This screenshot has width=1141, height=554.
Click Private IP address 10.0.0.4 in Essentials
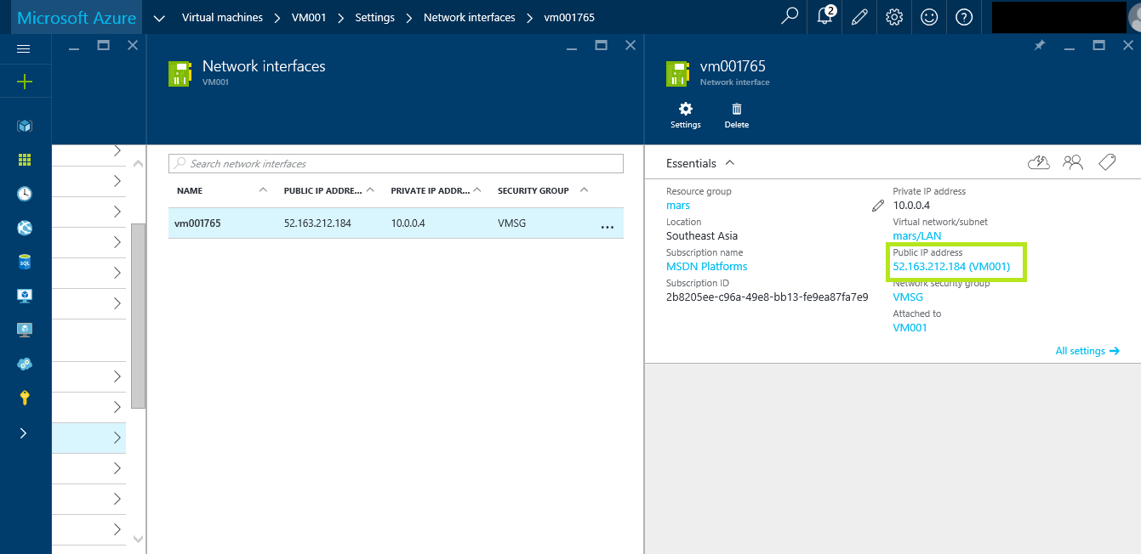point(911,205)
